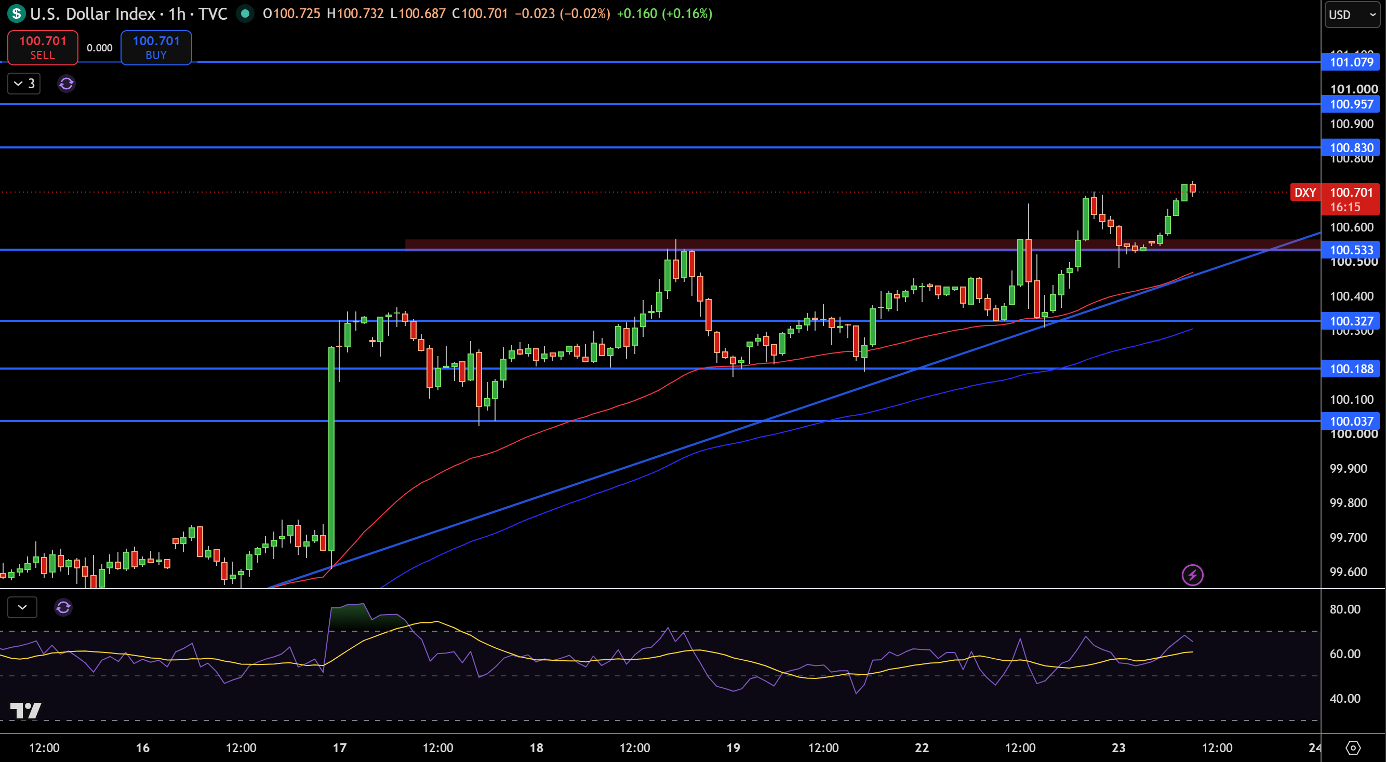Click the refresh icon in the RSI pane
The height and width of the screenshot is (762, 1386).
[x=63, y=607]
